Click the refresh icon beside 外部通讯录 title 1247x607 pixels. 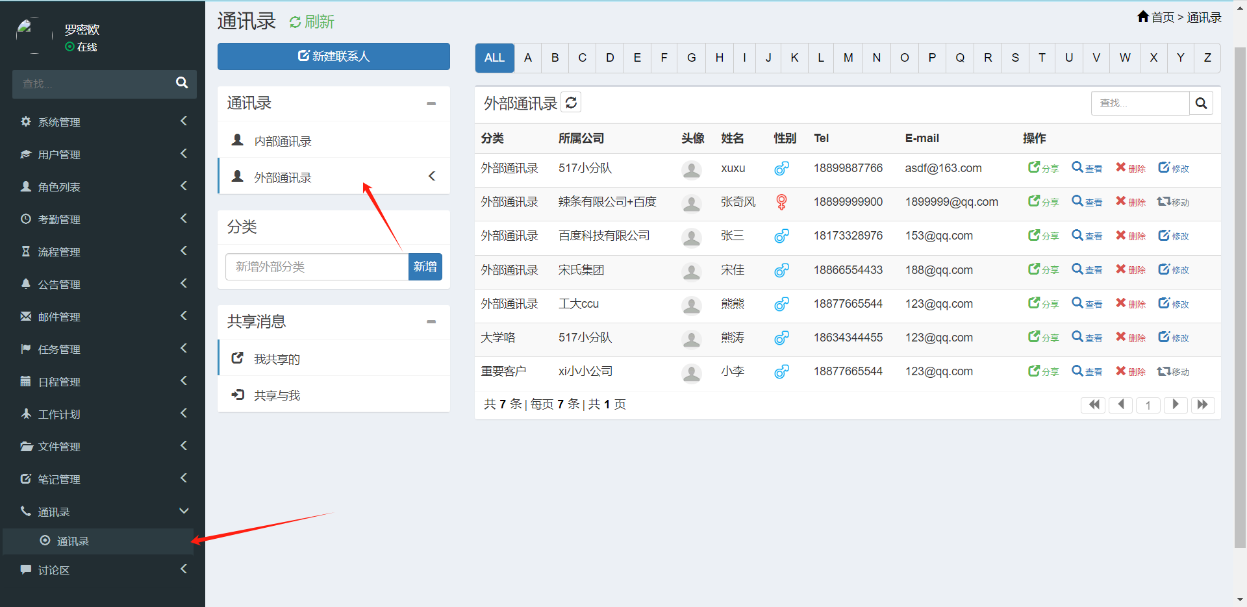[x=571, y=103]
